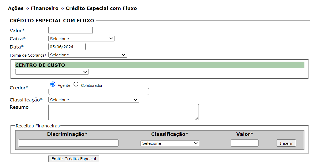Click inside the Resumo text area
The width and height of the screenshot is (332, 167).
(123, 112)
